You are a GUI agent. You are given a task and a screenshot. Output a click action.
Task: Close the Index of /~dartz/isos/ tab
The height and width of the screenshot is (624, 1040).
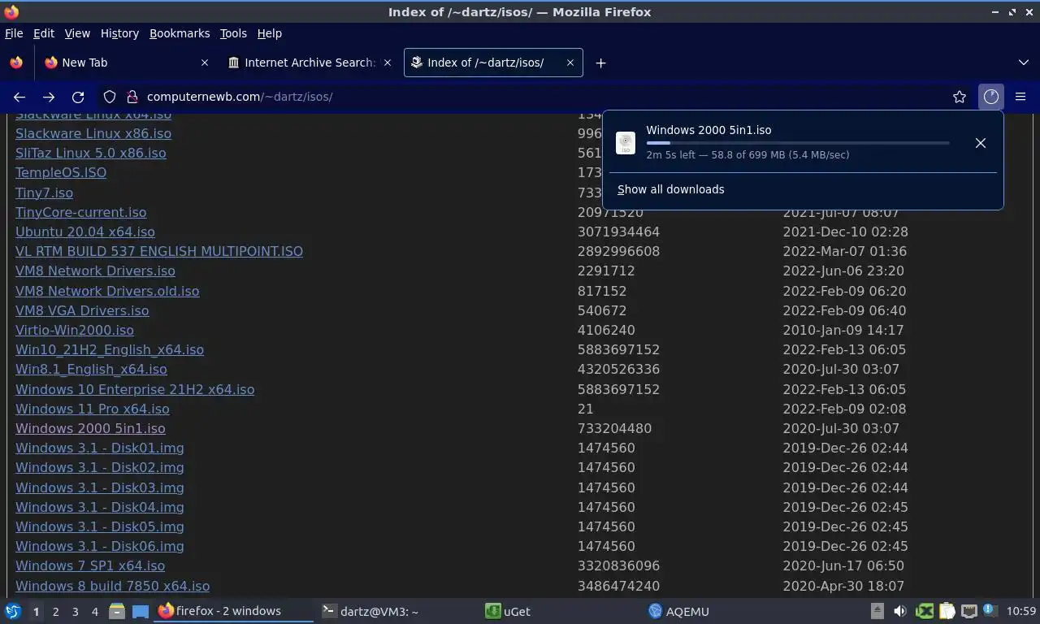point(570,63)
